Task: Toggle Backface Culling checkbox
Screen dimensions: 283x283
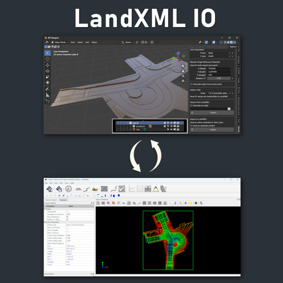Action: pyautogui.click(x=67, y=219)
